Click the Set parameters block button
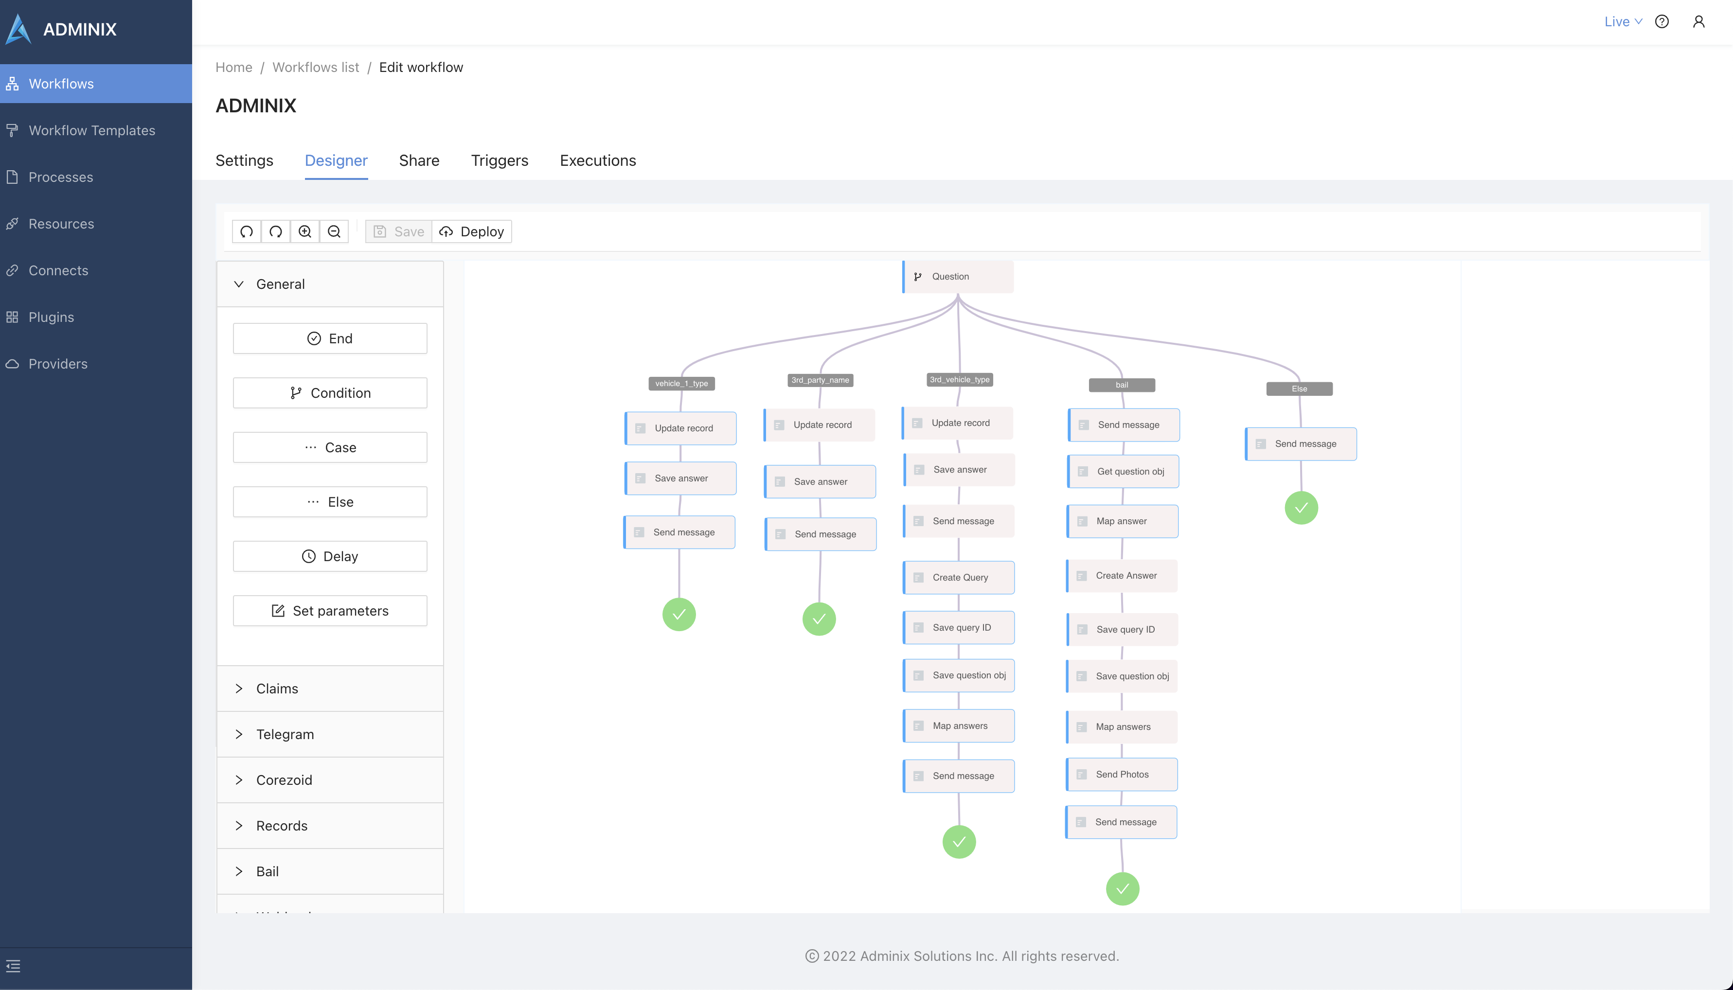This screenshot has width=1733, height=990. click(x=330, y=611)
